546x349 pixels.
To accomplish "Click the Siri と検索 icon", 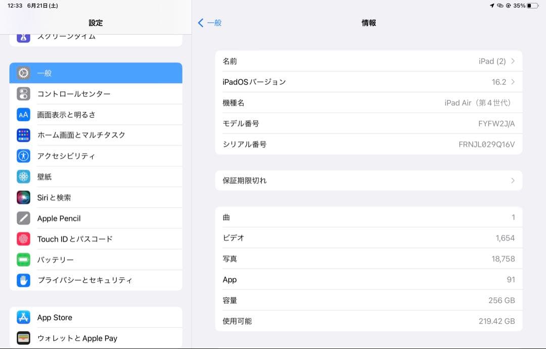I will pos(23,197).
